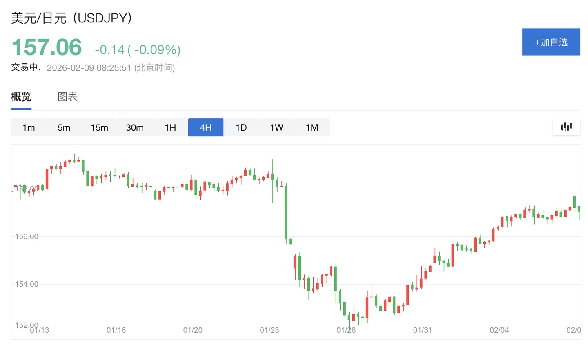Set chart period to 30m
This screenshot has height=345, width=588.
click(x=135, y=127)
